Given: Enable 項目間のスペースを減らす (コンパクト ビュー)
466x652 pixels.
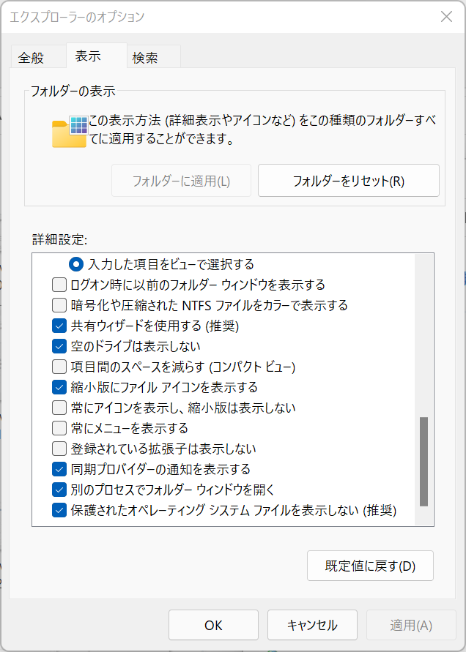Looking at the screenshot, I should click(59, 367).
